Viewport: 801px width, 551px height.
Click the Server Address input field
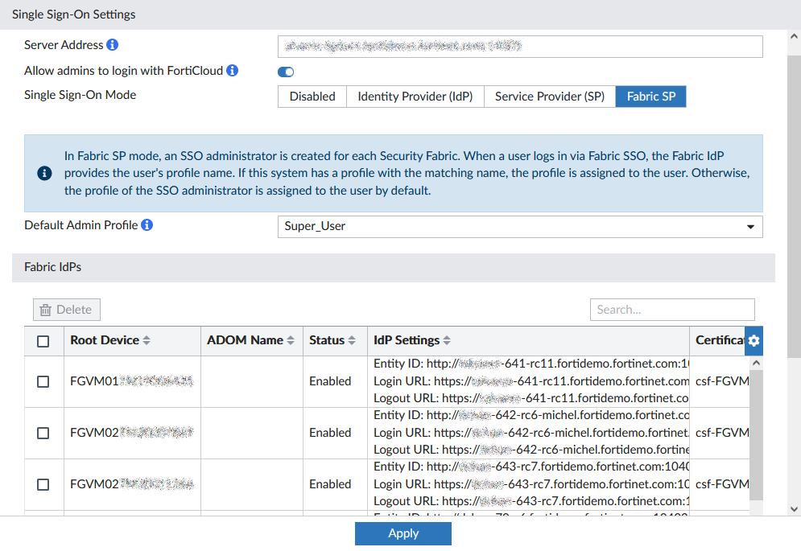click(x=519, y=47)
